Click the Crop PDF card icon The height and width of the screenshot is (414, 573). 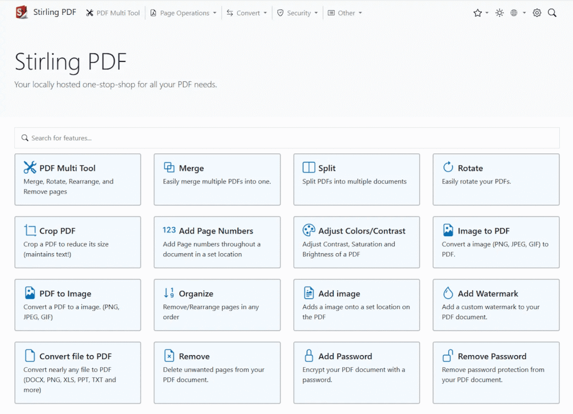tap(30, 230)
